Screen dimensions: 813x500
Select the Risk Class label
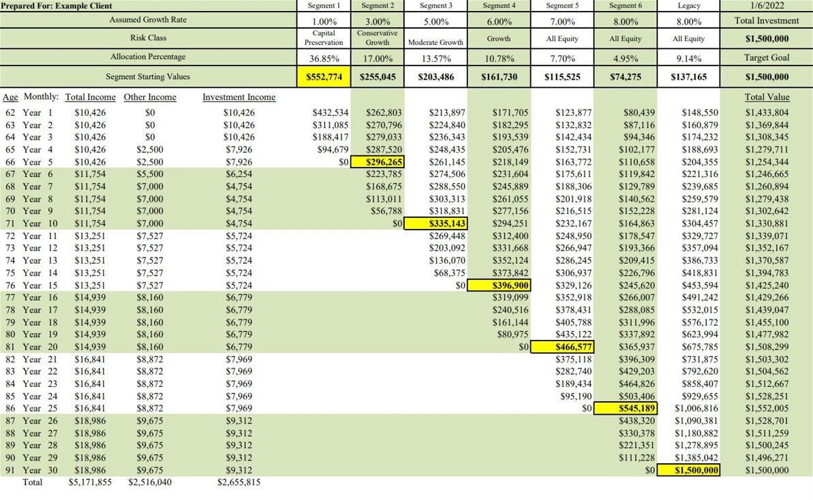pos(148,38)
